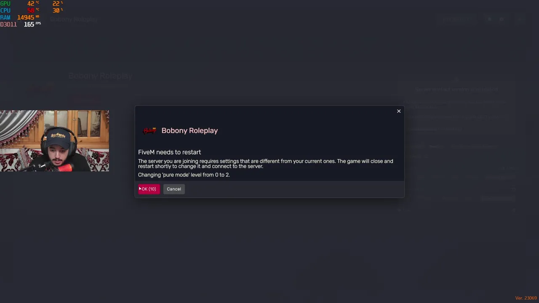Confirm restart with the OK (10) button

(149, 189)
